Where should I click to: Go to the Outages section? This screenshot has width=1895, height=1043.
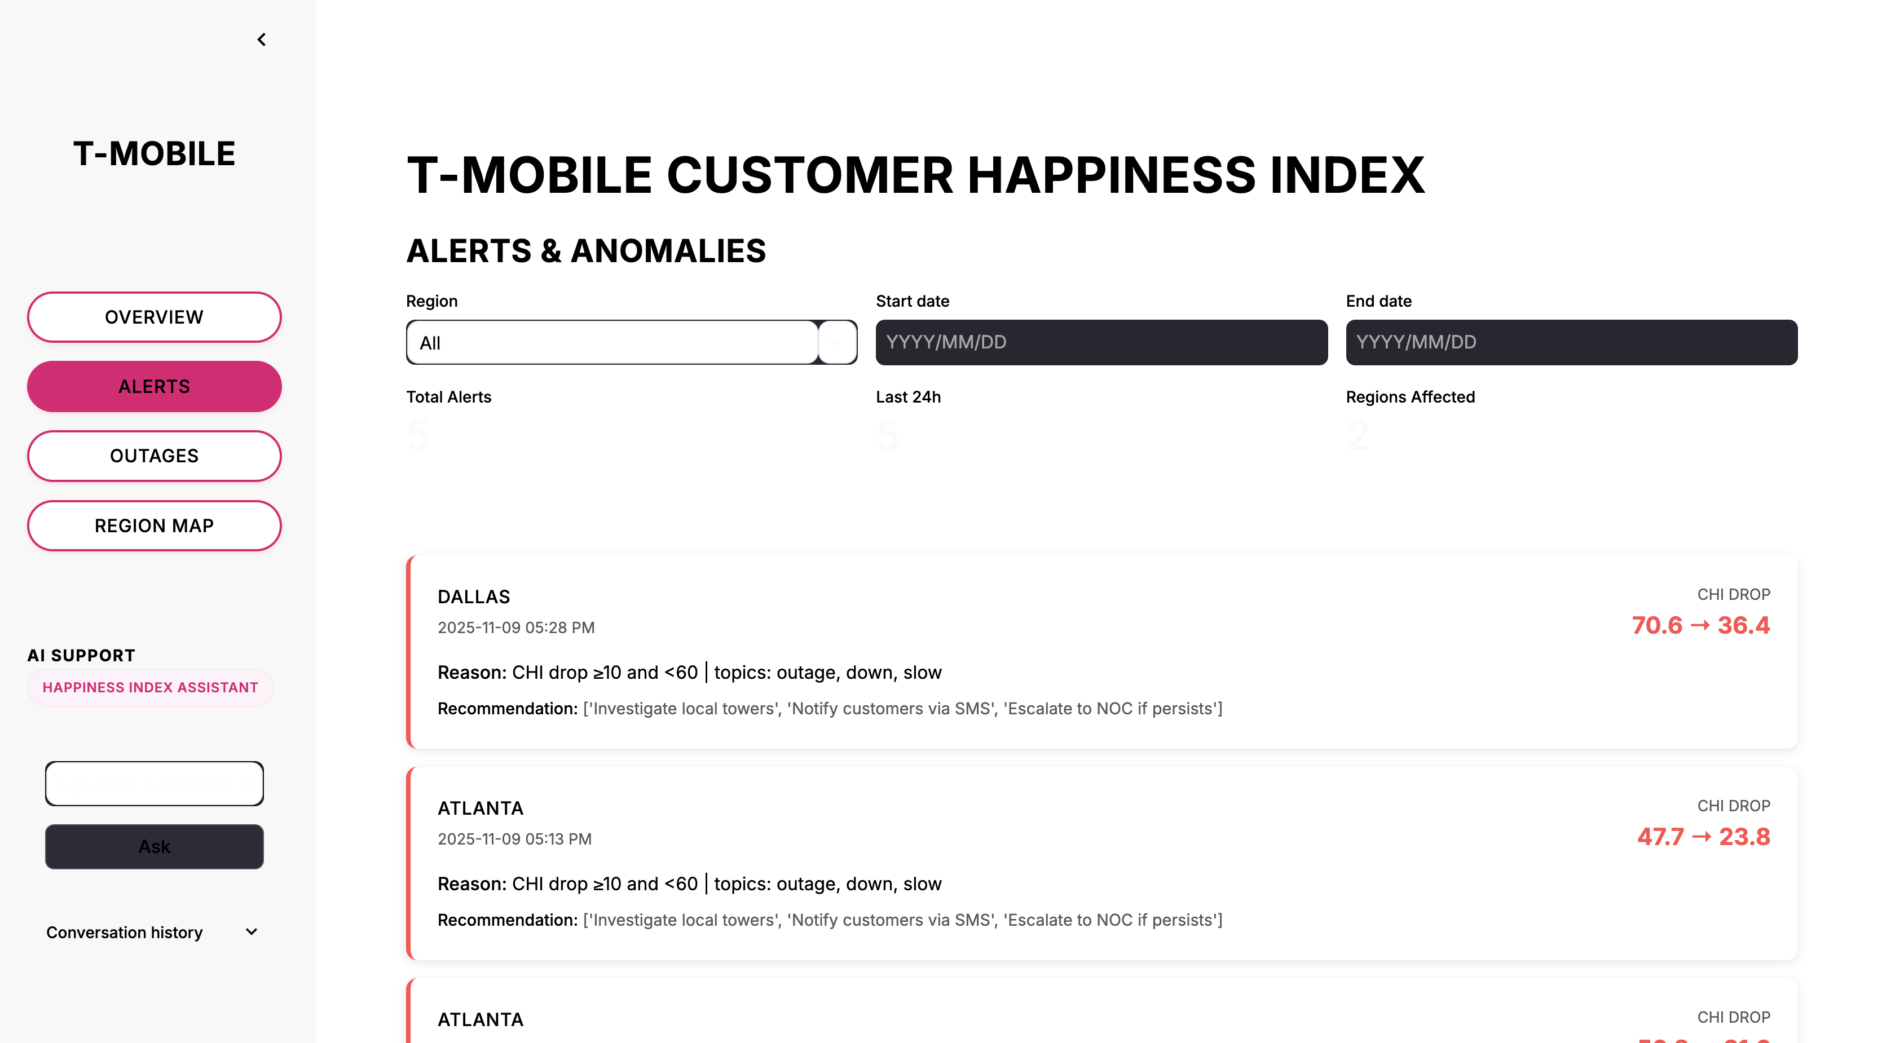pos(155,456)
